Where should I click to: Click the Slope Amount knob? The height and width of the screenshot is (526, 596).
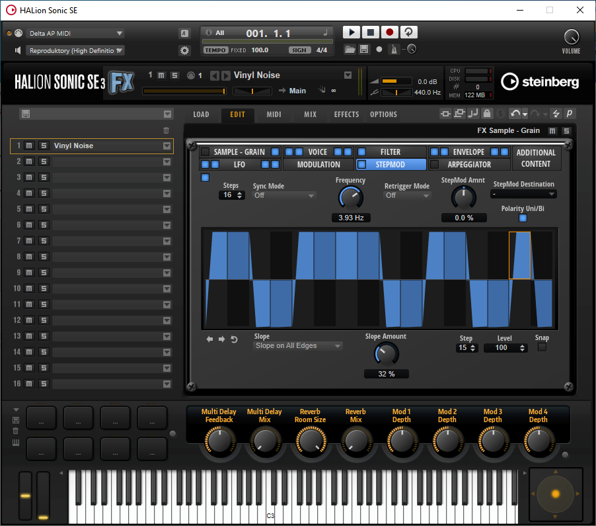[x=386, y=354]
